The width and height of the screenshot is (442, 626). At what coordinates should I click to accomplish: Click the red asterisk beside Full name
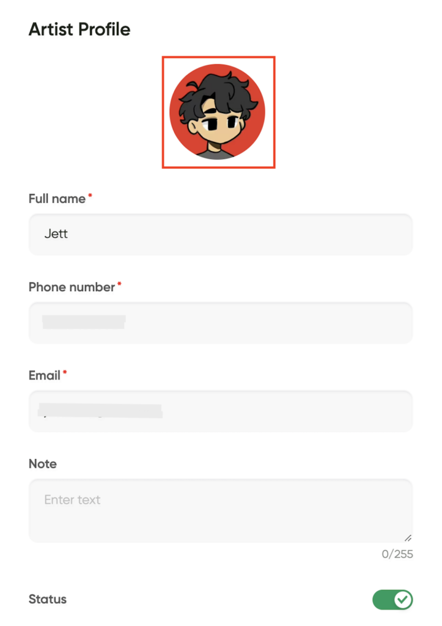[90, 195]
